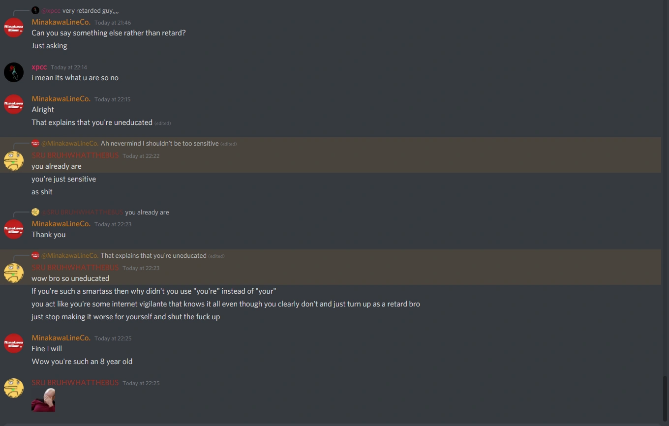
Task: Click SRU BRUHWHATTHEBUS's yellow face avatar
Action: coord(13,160)
